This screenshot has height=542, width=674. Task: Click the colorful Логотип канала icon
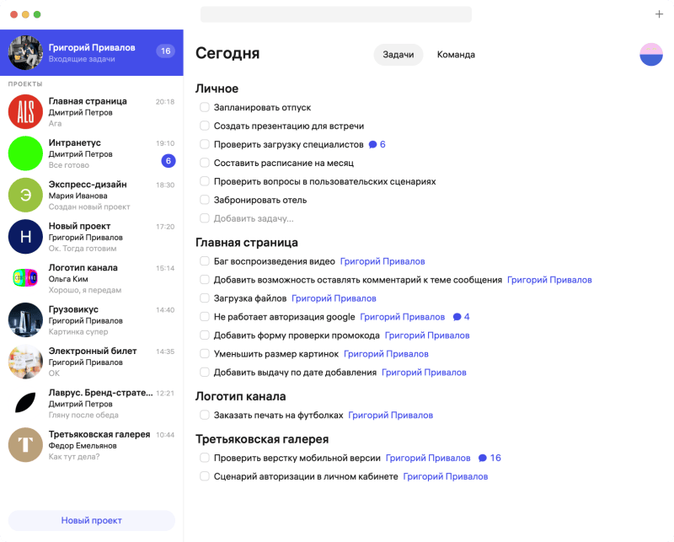[x=24, y=279]
